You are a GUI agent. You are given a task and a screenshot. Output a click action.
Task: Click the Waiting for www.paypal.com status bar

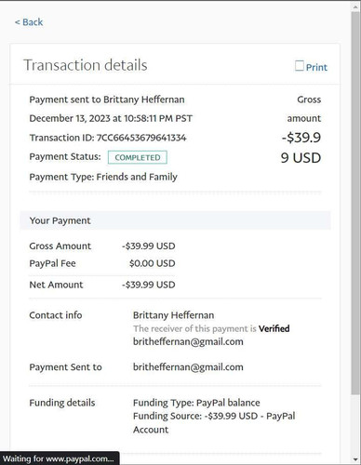60,458
